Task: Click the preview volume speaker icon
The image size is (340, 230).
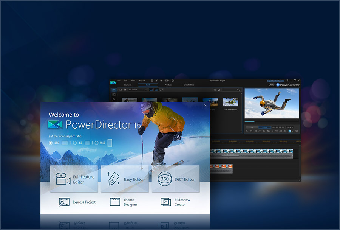Action: pos(285,131)
